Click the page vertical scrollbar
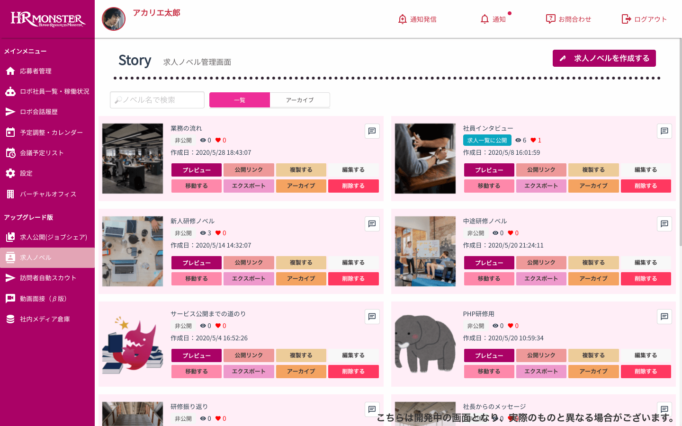Image resolution: width=682 pixels, height=426 pixels. (x=681, y=142)
